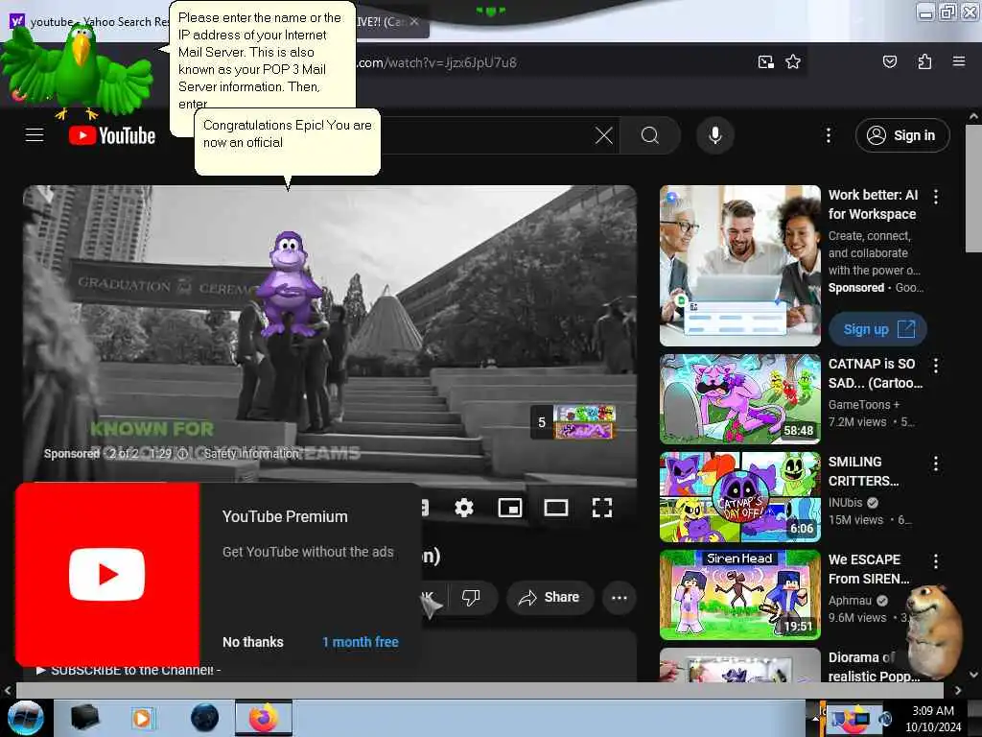Open the SMILING CRITTERS video title
982x737 pixels.
coord(864,471)
